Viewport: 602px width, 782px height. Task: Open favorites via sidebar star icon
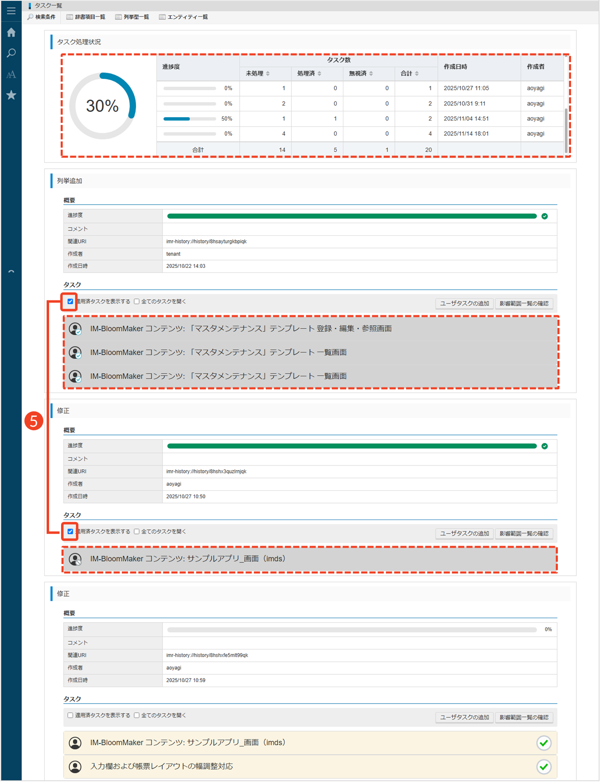[x=11, y=95]
